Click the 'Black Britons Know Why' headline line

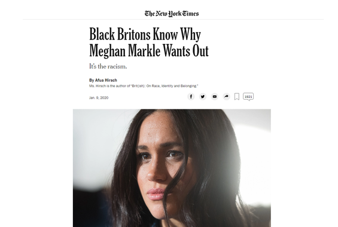pyautogui.click(x=145, y=35)
